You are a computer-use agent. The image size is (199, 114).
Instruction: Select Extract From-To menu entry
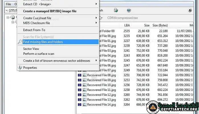click(x=34, y=30)
